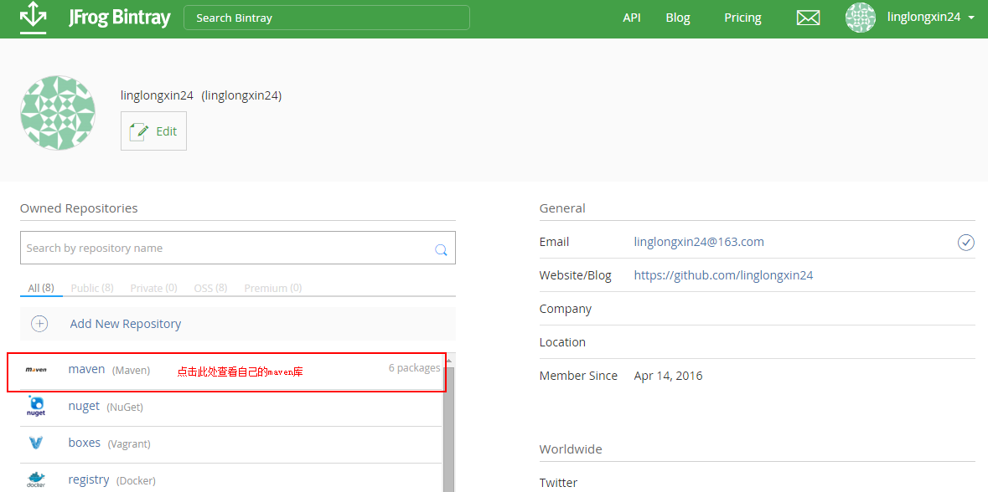This screenshot has width=988, height=492.
Task: Click the JFrog Bintray logo icon
Action: tap(33, 18)
